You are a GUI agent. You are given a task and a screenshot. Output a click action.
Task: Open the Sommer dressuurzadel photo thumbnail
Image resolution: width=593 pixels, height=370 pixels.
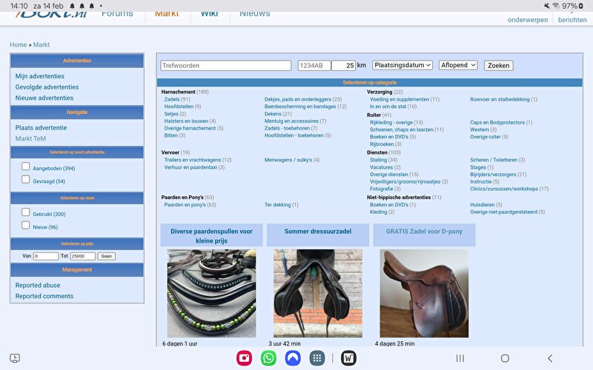318,293
